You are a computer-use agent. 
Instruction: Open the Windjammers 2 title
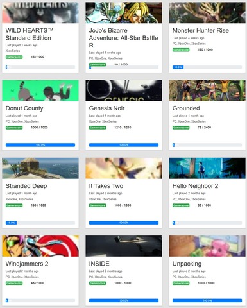27,264
